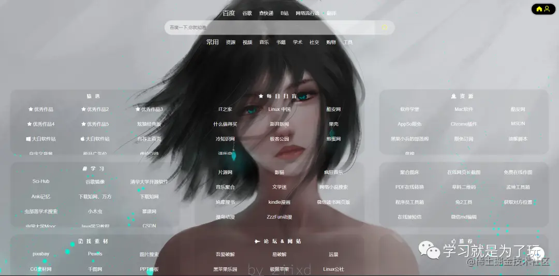The height and width of the screenshot is (276, 559).
Task: Open Linux 中国 link
Action: point(279,109)
